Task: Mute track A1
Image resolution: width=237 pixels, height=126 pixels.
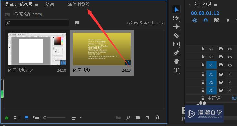Action: [x=230, y=74]
